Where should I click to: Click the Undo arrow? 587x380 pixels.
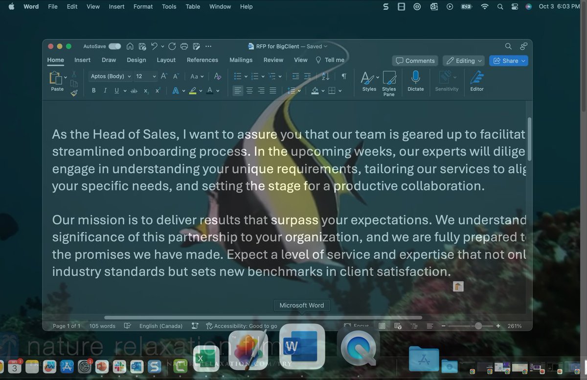coord(155,47)
